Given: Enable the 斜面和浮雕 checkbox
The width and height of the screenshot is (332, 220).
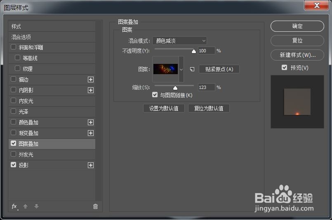Looking at the screenshot, I should tap(13, 47).
